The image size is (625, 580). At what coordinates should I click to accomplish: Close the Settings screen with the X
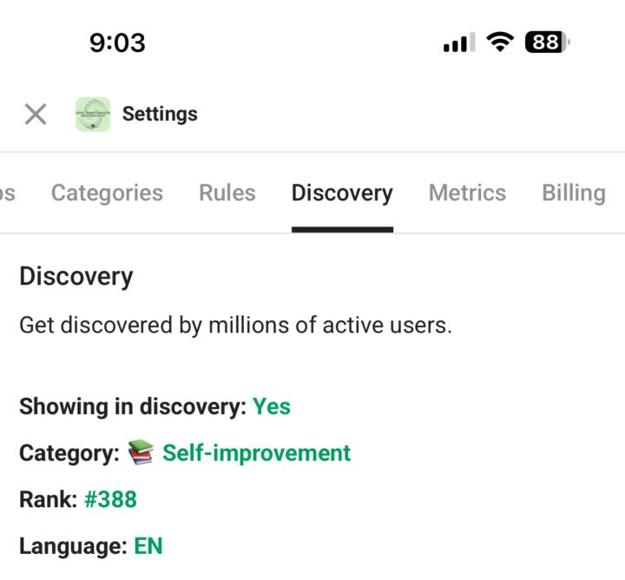[x=36, y=114]
